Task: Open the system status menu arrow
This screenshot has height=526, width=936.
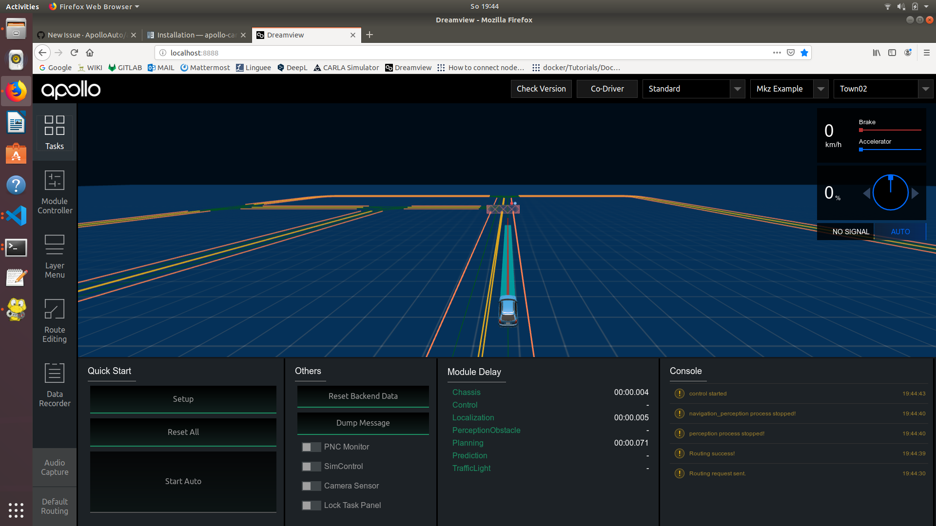Action: [x=926, y=6]
